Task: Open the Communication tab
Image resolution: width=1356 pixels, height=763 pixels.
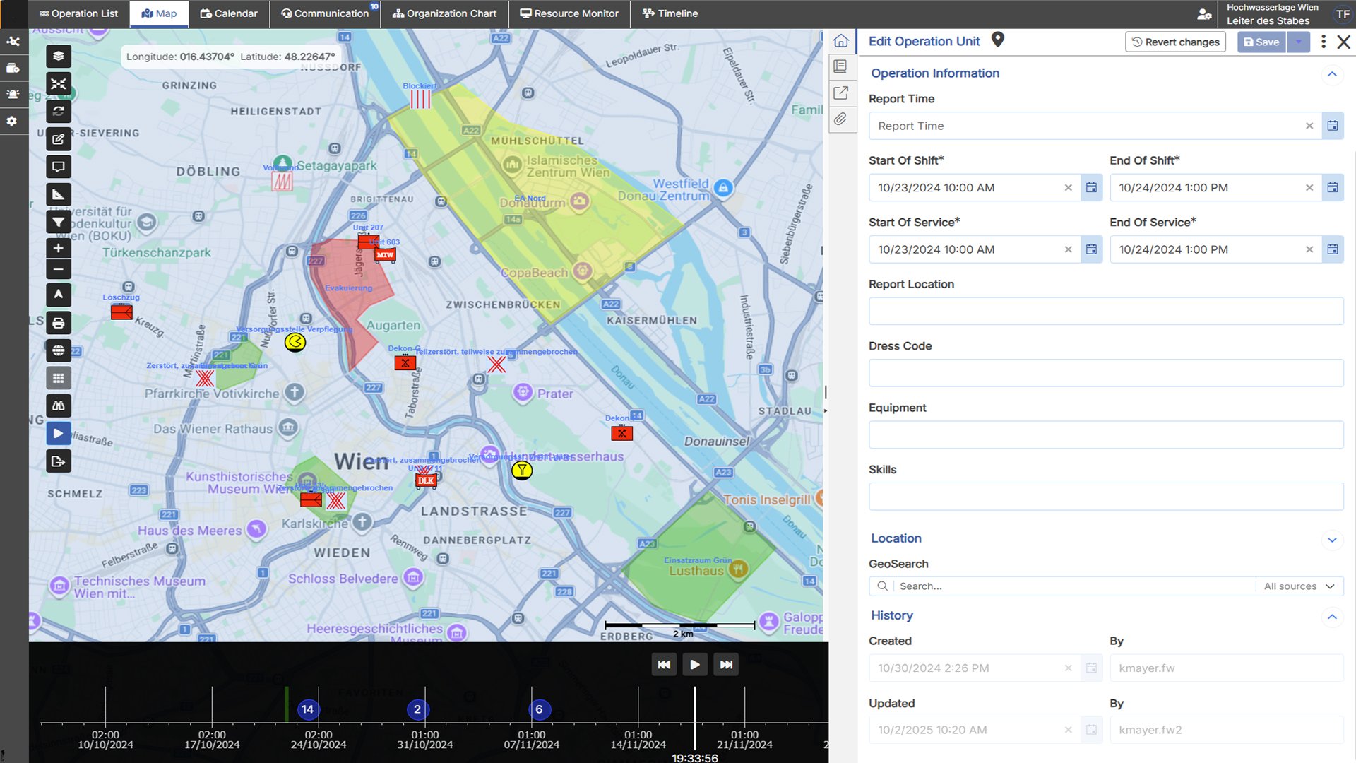Action: [x=325, y=13]
